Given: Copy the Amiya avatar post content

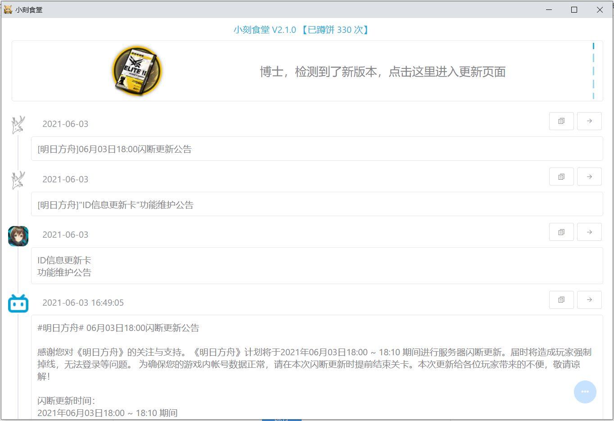Looking at the screenshot, I should pyautogui.click(x=561, y=232).
